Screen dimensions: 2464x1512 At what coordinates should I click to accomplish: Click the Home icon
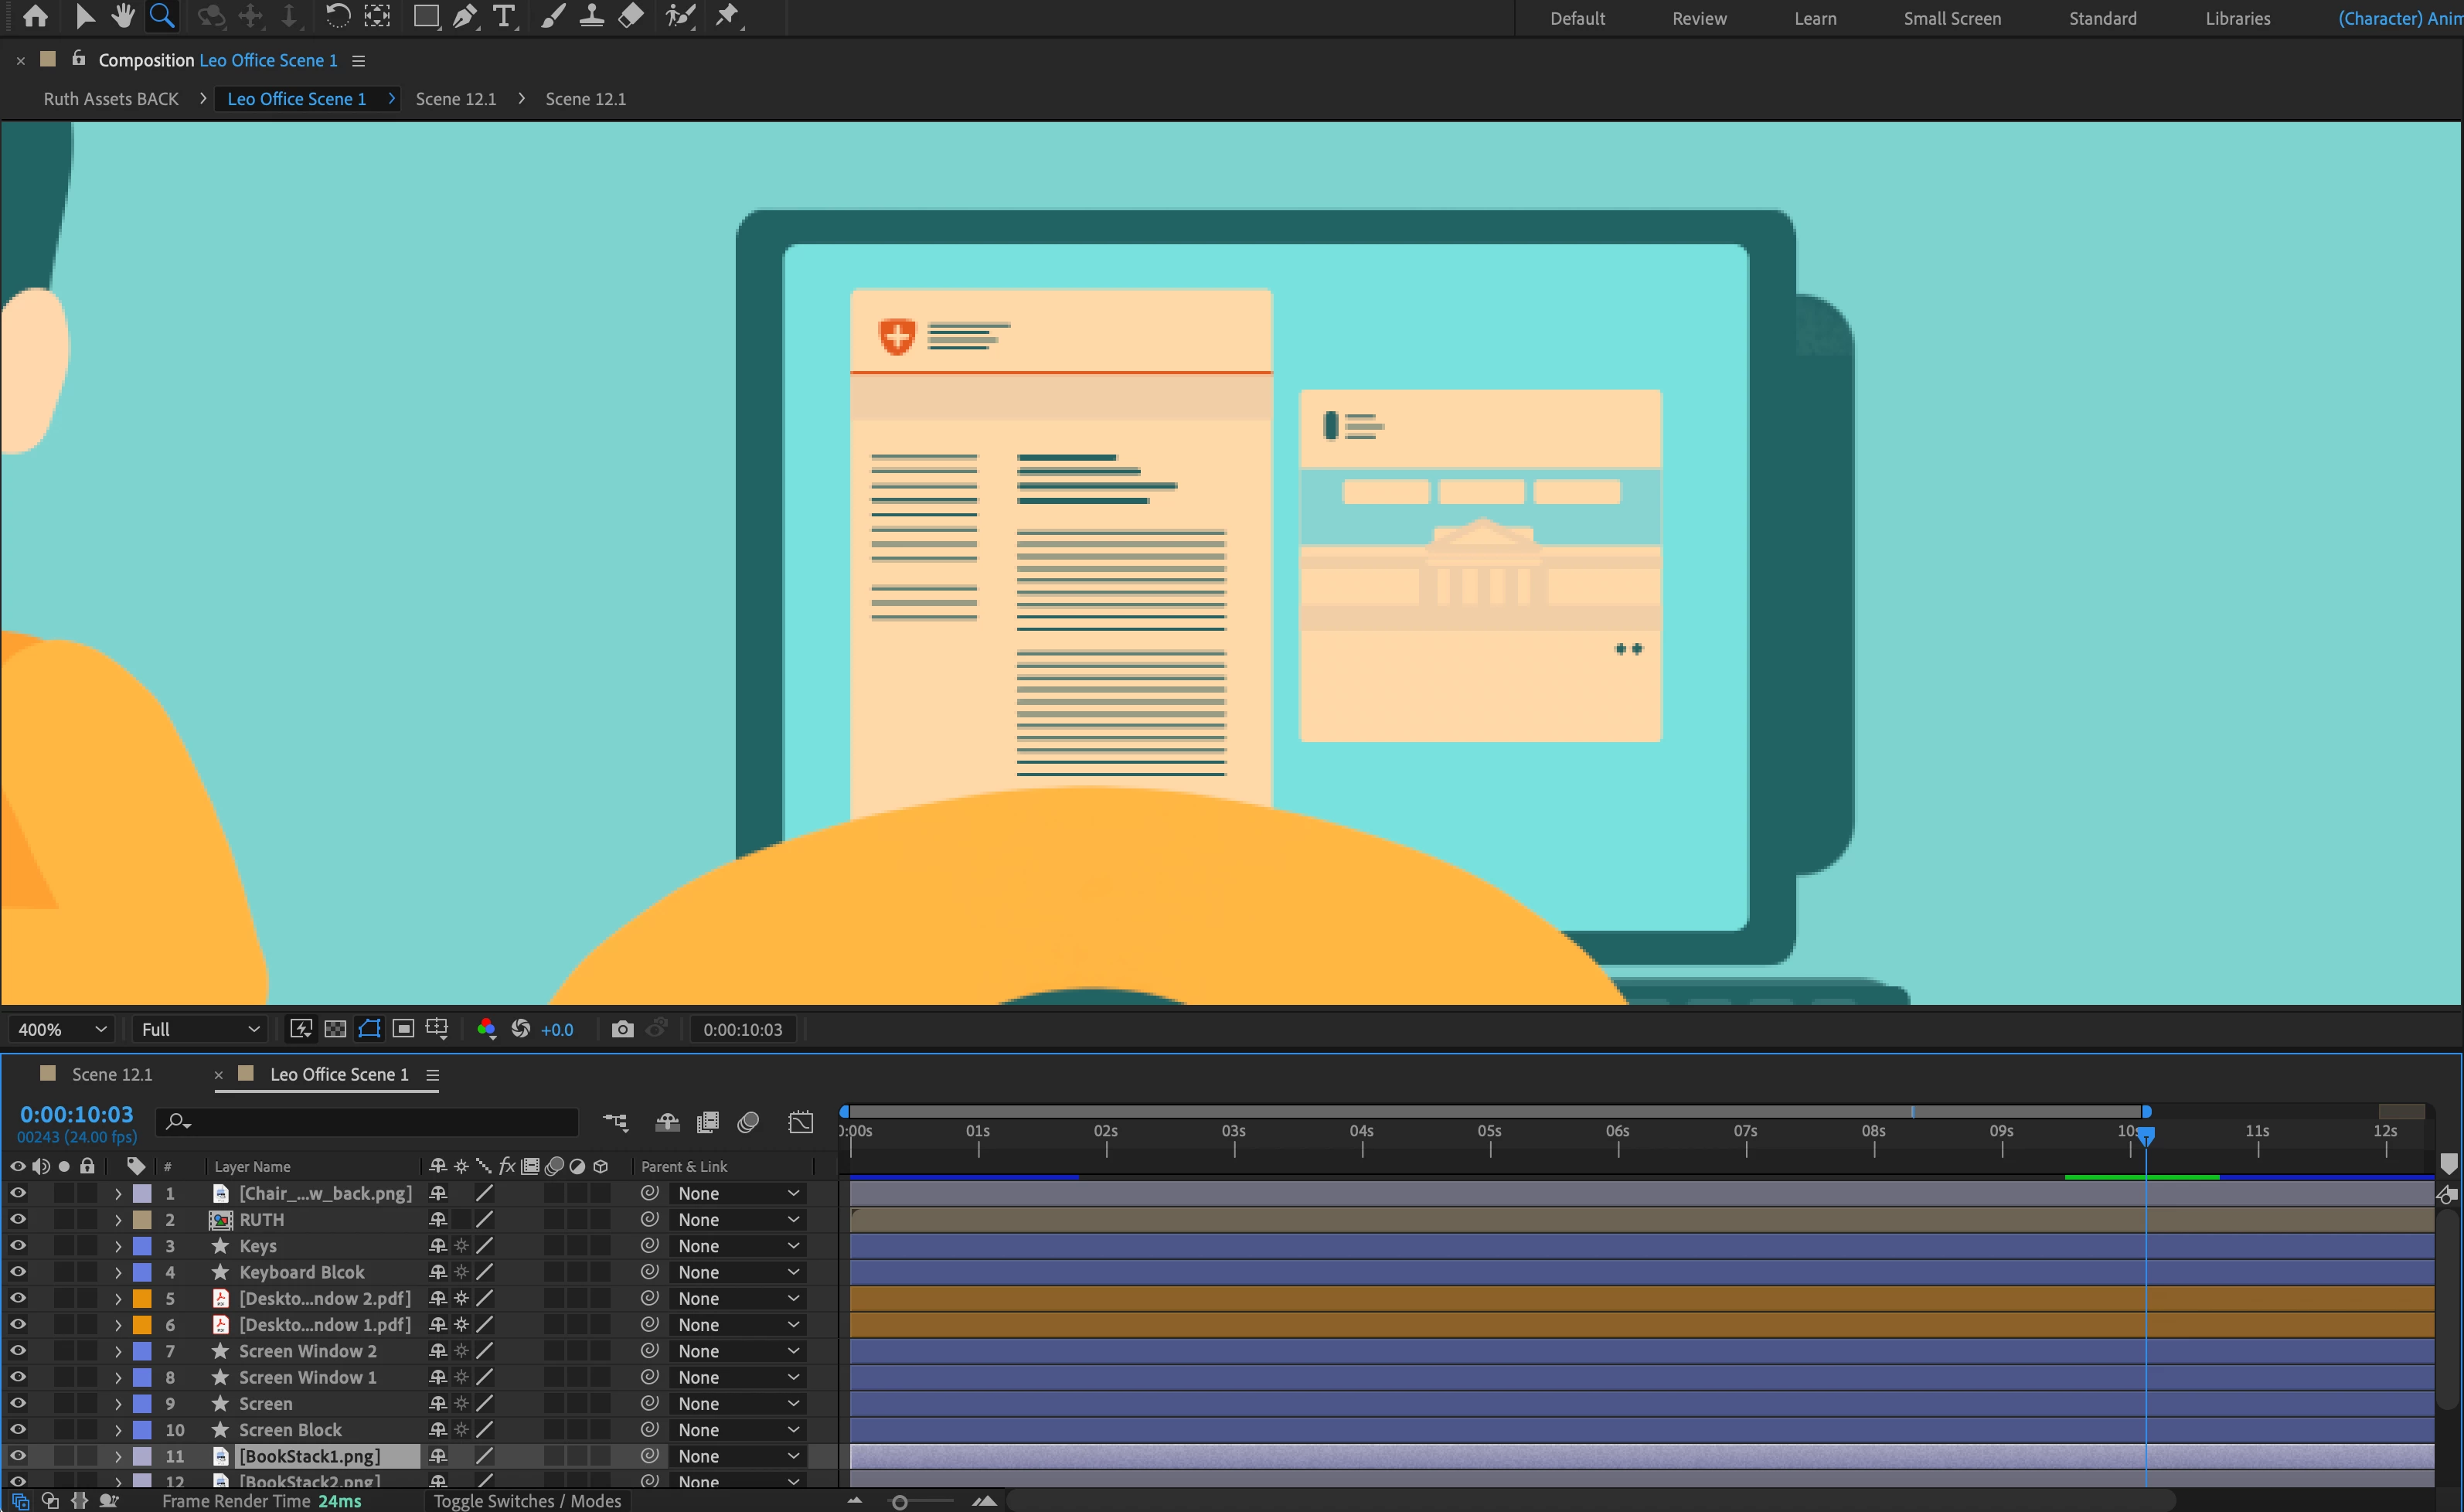pos(36,17)
